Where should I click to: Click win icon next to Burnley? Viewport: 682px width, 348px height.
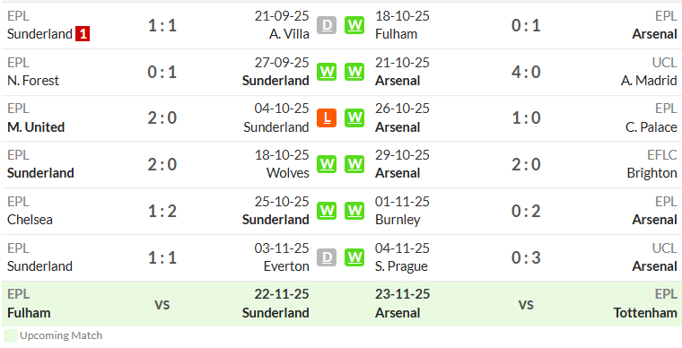pyautogui.click(x=354, y=211)
